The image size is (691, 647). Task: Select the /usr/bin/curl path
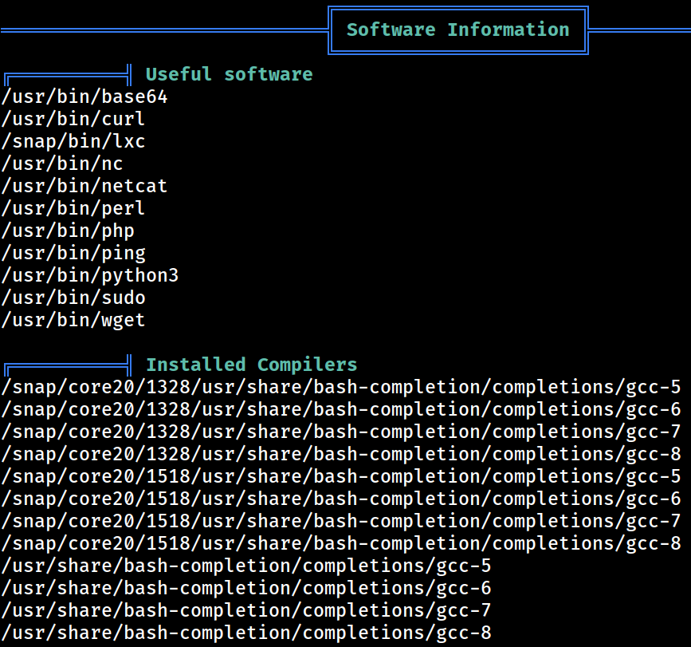pos(73,119)
